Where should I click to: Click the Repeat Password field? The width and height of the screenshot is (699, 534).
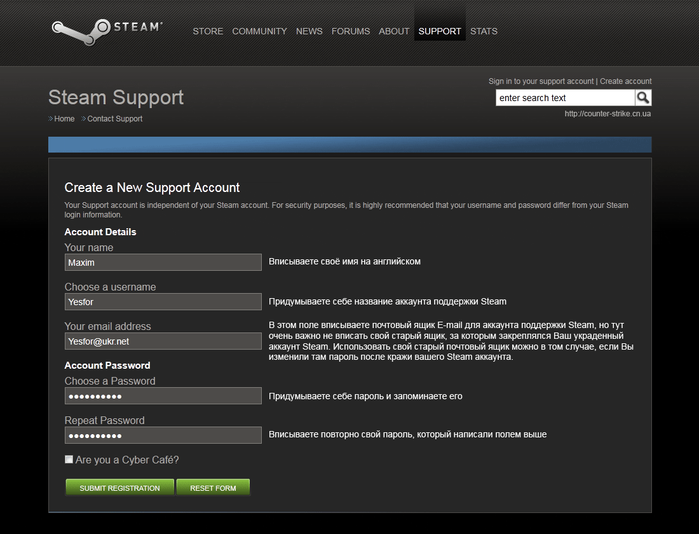tap(163, 435)
